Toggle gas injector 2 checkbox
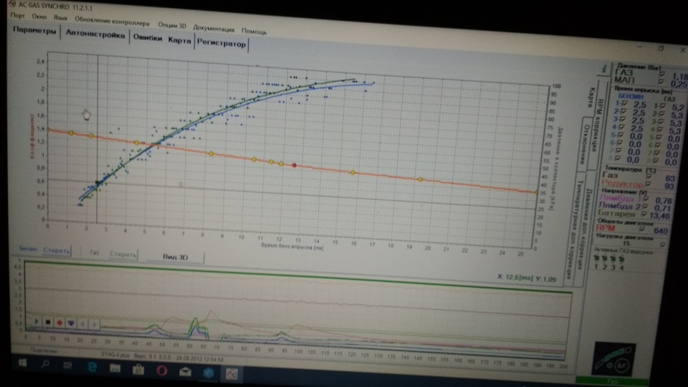 point(662,114)
